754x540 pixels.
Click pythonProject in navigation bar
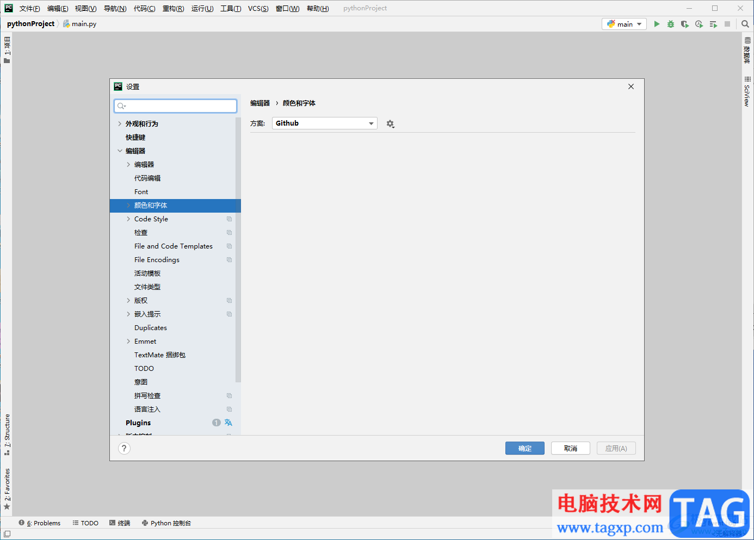(31, 24)
